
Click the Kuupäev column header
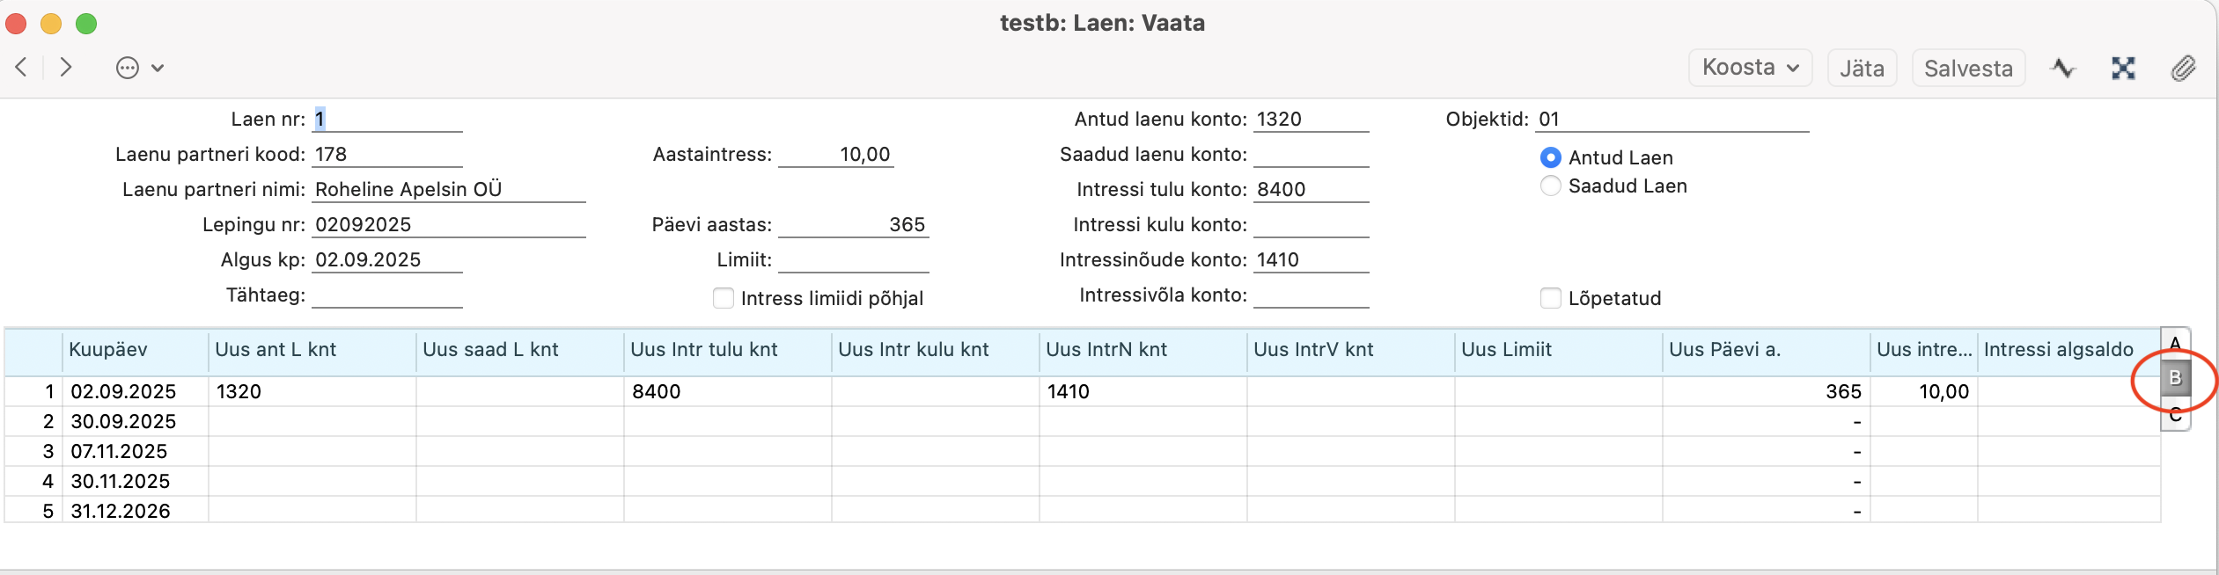tap(134, 350)
